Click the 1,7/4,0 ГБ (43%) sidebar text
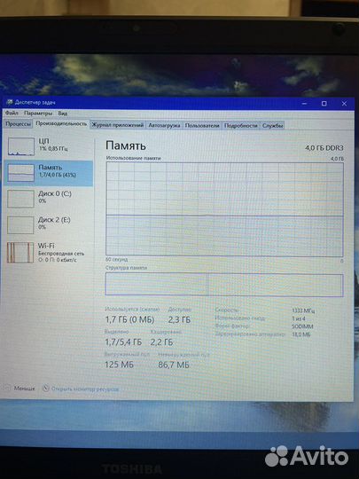The width and height of the screenshot is (359, 479). tap(58, 175)
